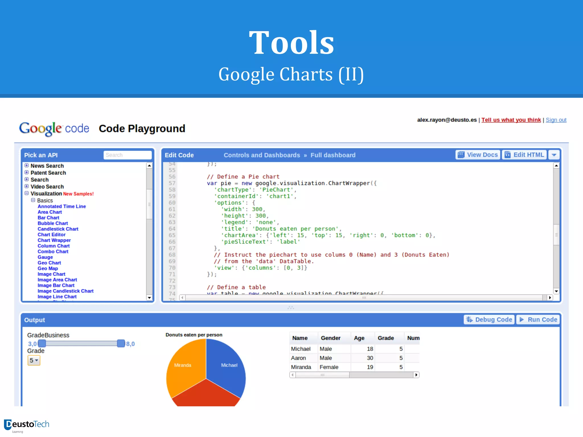Select the Aaron table row

354,358
